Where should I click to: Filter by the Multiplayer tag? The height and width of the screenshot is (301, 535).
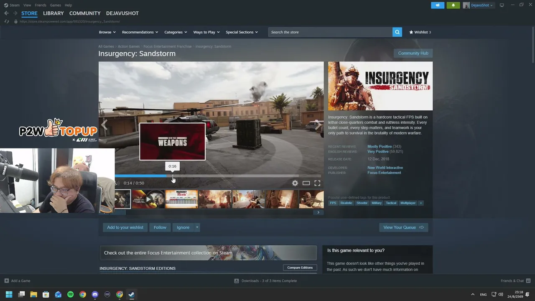tap(408, 203)
